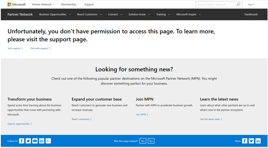Image resolution: width=268 pixels, height=148 pixels.
Task: Open Twitter in Follow Us section
Action: click(x=28, y=141)
